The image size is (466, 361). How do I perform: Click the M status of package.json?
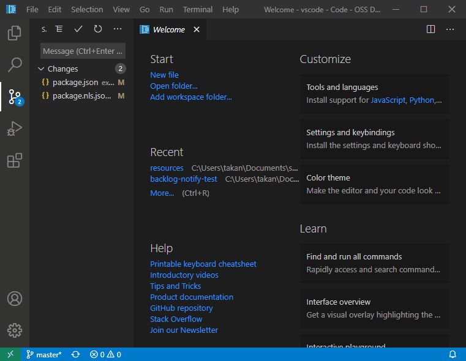(121, 83)
